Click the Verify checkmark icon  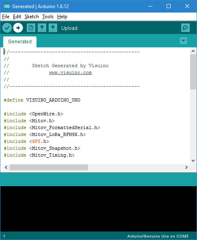click(7, 28)
